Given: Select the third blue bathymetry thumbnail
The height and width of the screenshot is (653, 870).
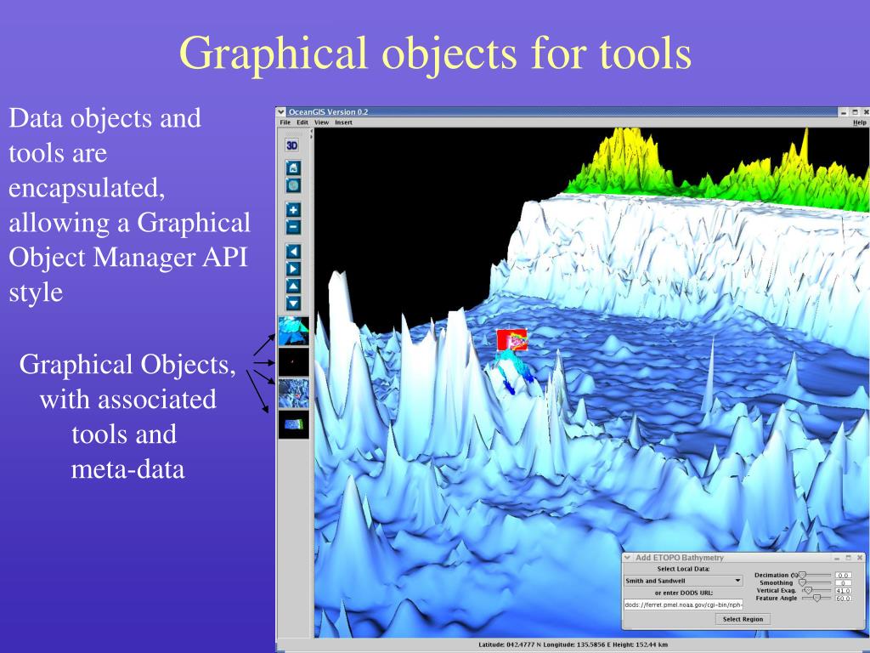Looking at the screenshot, I should tap(293, 393).
